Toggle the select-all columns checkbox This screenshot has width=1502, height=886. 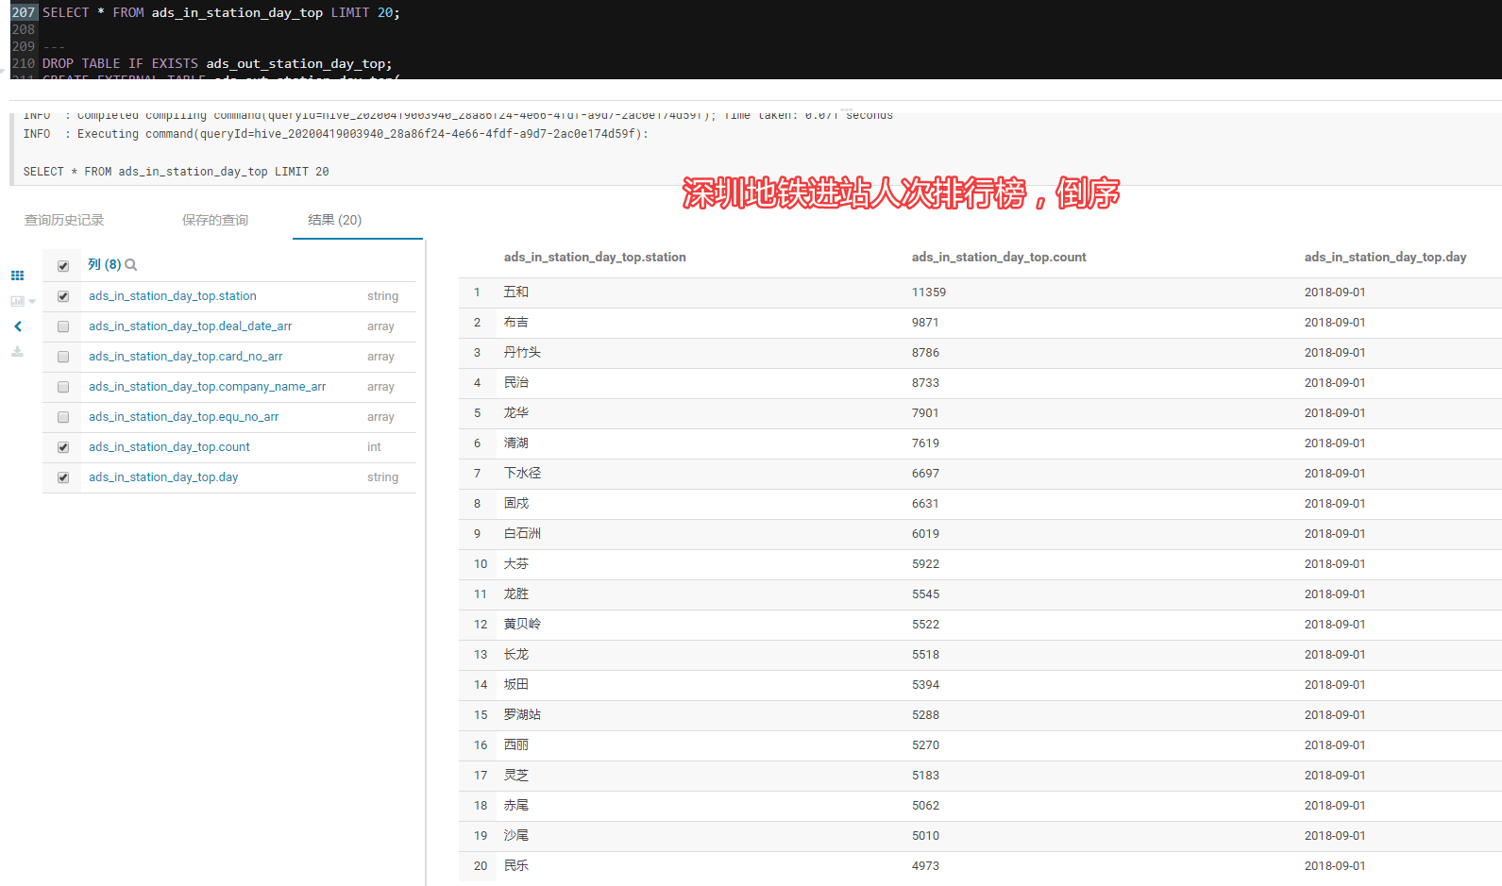pos(63,266)
